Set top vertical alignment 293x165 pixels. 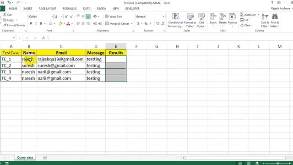(x=78, y=16)
